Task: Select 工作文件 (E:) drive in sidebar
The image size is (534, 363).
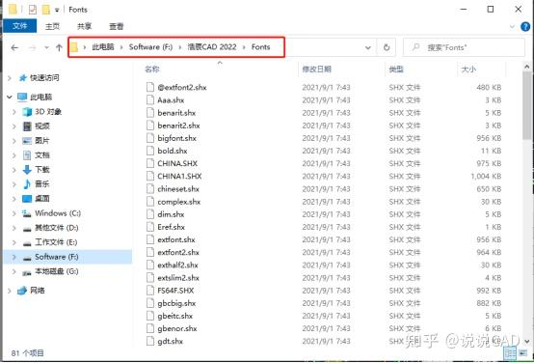Action: (x=56, y=242)
